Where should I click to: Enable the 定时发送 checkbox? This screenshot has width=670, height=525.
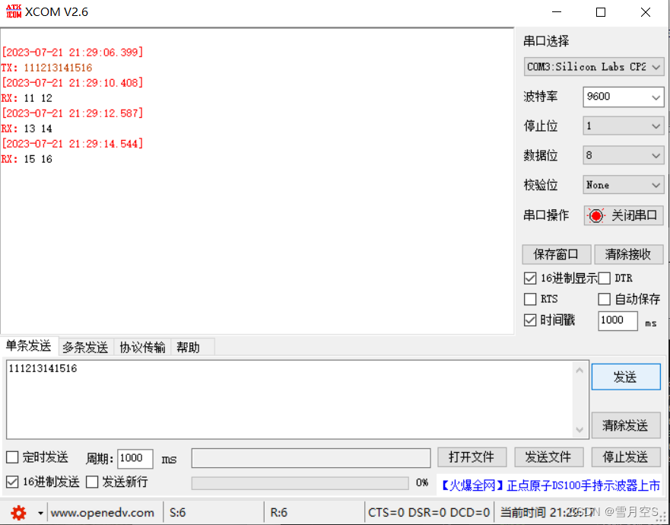click(x=12, y=457)
